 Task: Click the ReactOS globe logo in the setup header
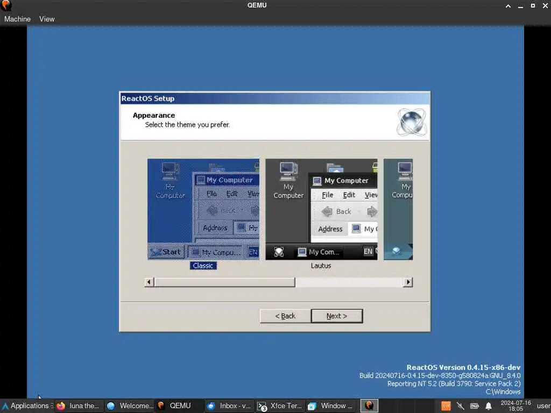tap(412, 122)
